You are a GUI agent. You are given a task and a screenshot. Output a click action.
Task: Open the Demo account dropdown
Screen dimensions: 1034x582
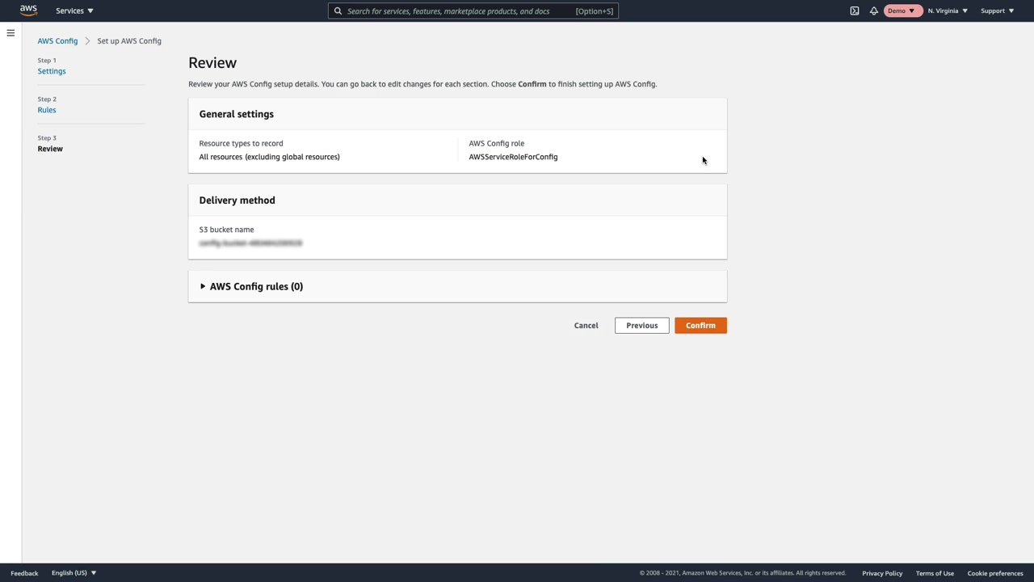902,11
